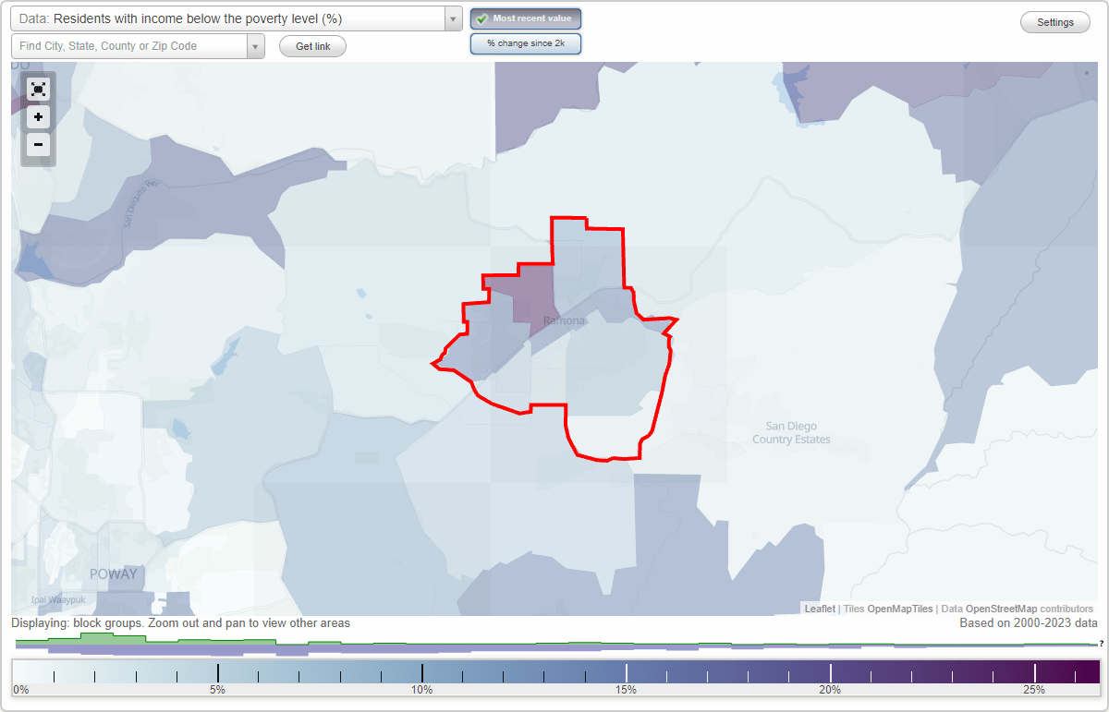The image size is (1109, 712).
Task: Click the Leaflet attribution link
Action: (819, 609)
